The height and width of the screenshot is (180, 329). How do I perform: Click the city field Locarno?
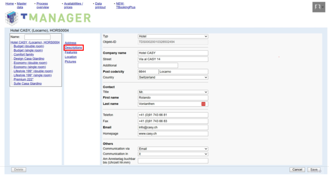click(x=183, y=72)
